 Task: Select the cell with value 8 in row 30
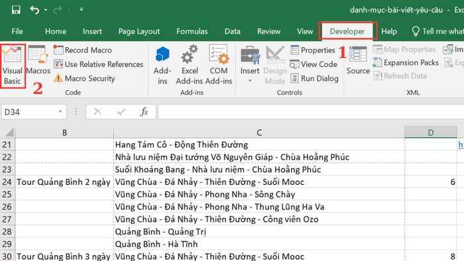pyautogui.click(x=431, y=256)
